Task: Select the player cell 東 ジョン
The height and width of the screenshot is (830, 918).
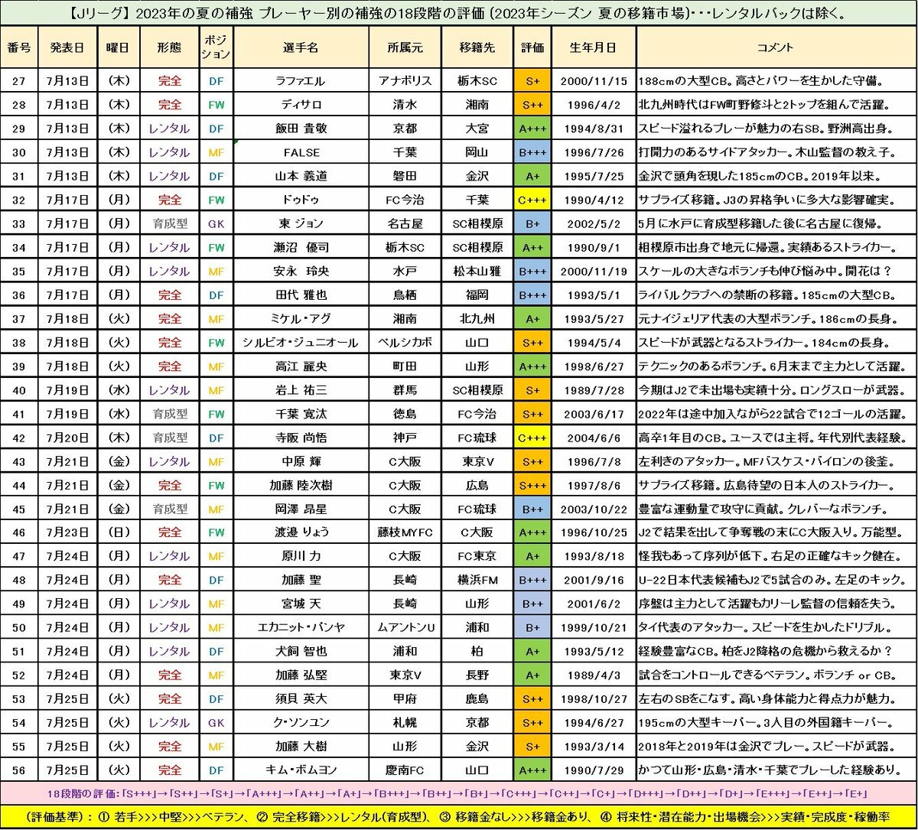Action: click(x=300, y=223)
